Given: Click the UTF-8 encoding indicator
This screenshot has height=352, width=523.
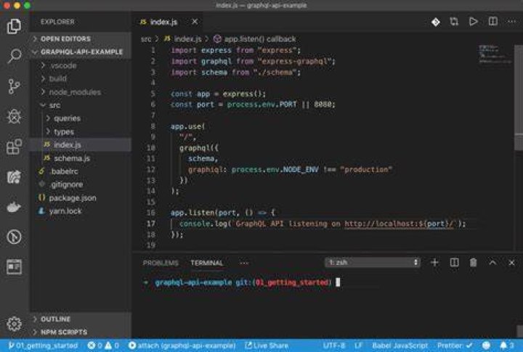Looking at the screenshot, I should point(333,345).
